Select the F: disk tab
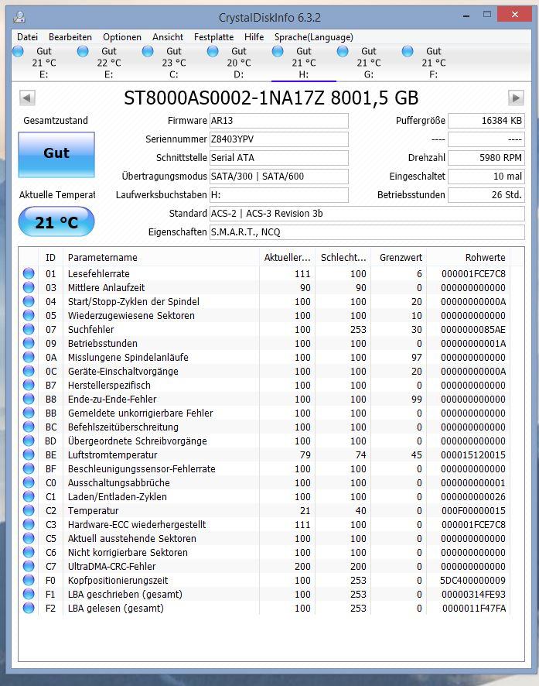This screenshot has width=539, height=686. (x=433, y=63)
